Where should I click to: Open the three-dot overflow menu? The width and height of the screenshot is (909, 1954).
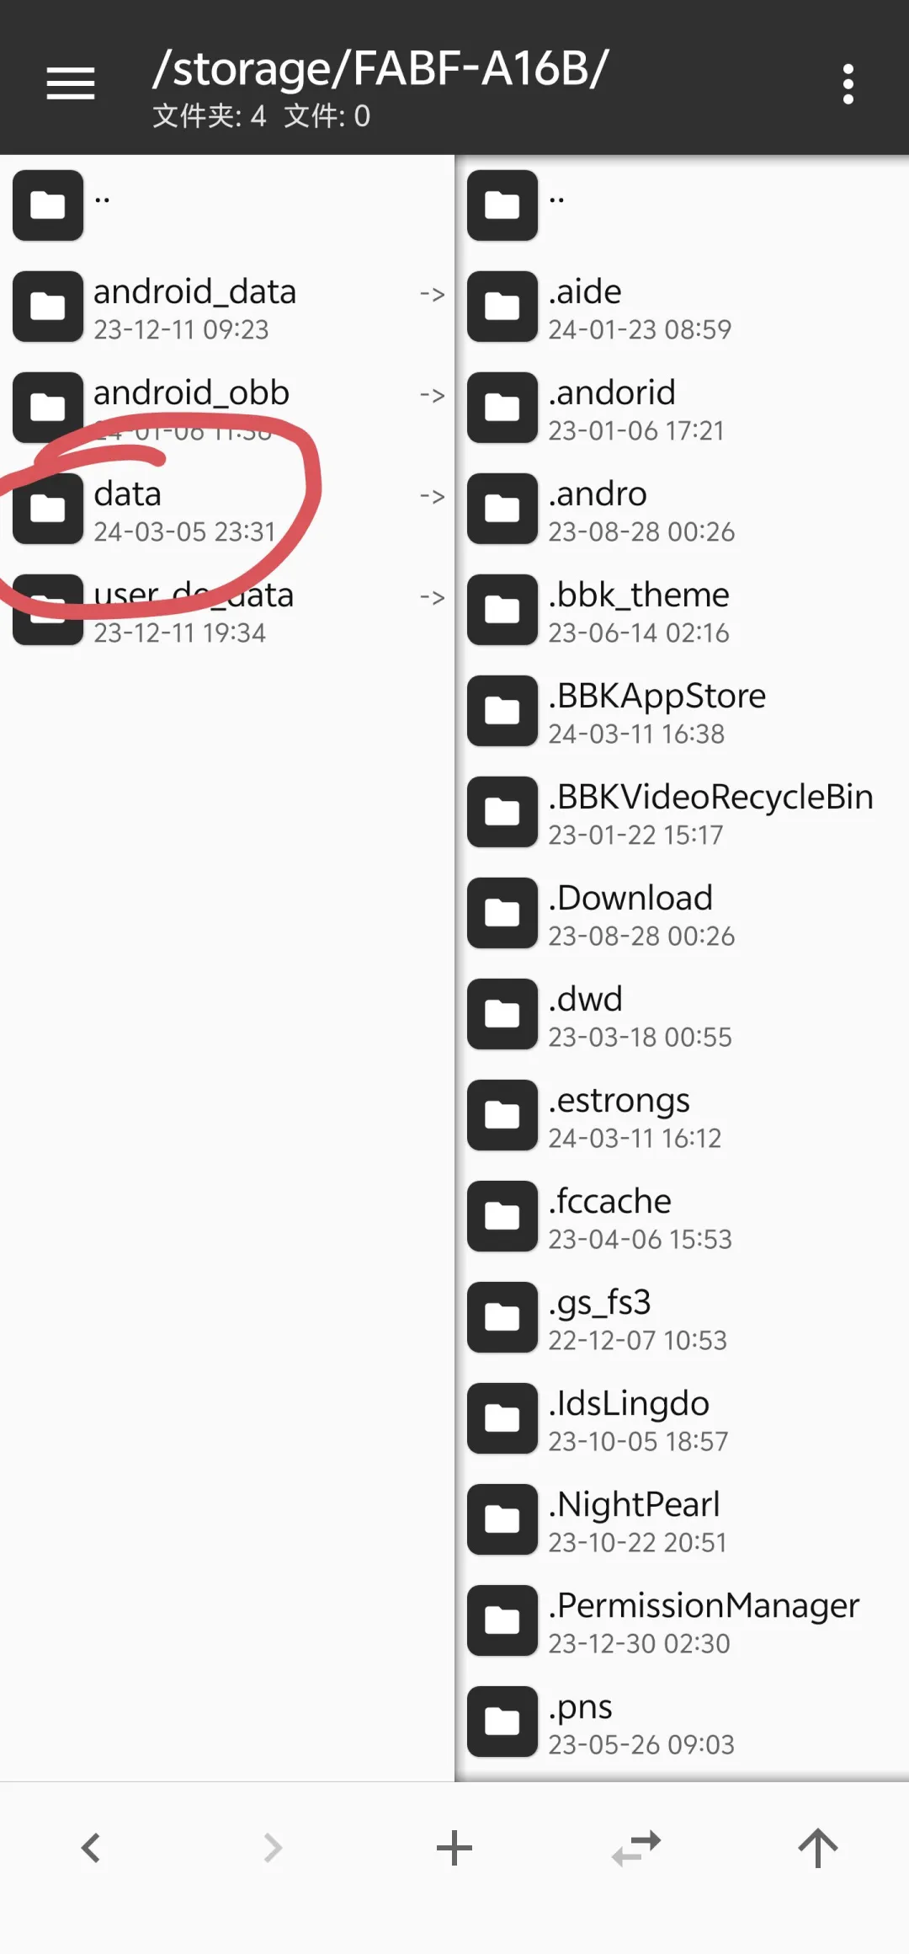848,83
